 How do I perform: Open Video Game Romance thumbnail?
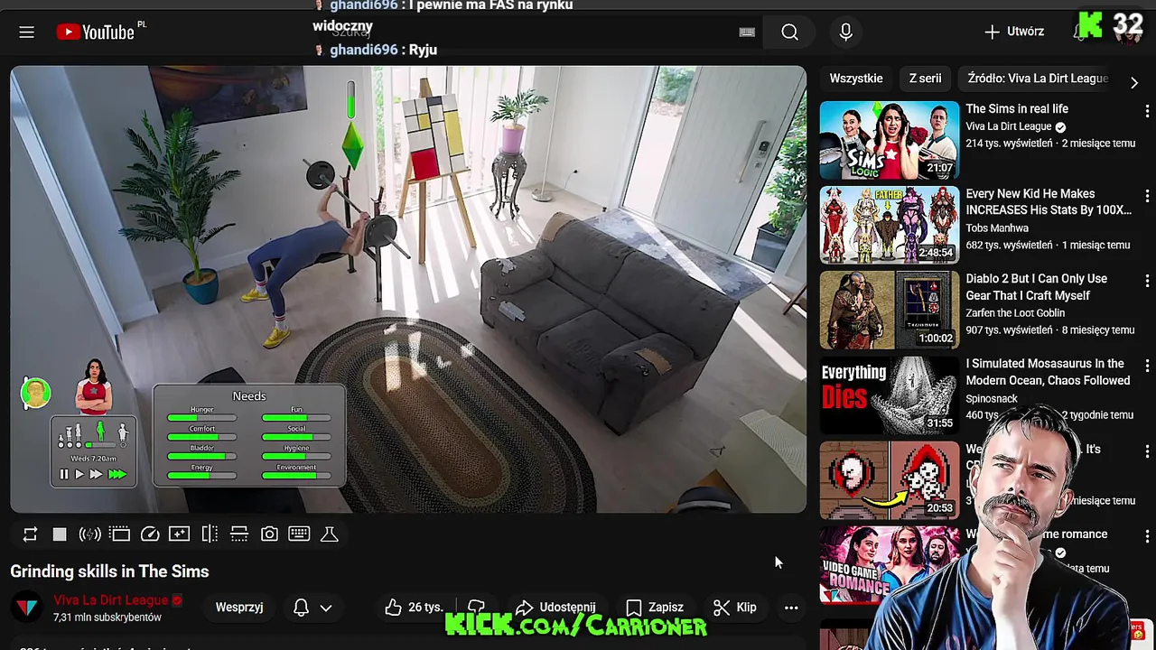pyautogui.click(x=890, y=564)
